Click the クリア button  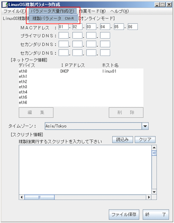(145, 140)
